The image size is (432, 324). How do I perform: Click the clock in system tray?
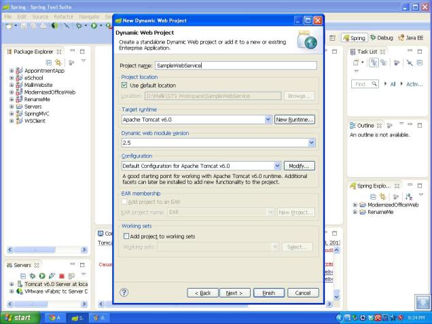(x=416, y=318)
